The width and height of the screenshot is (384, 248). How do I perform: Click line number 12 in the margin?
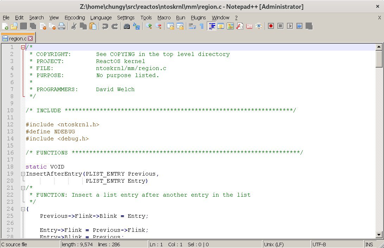click(10, 125)
